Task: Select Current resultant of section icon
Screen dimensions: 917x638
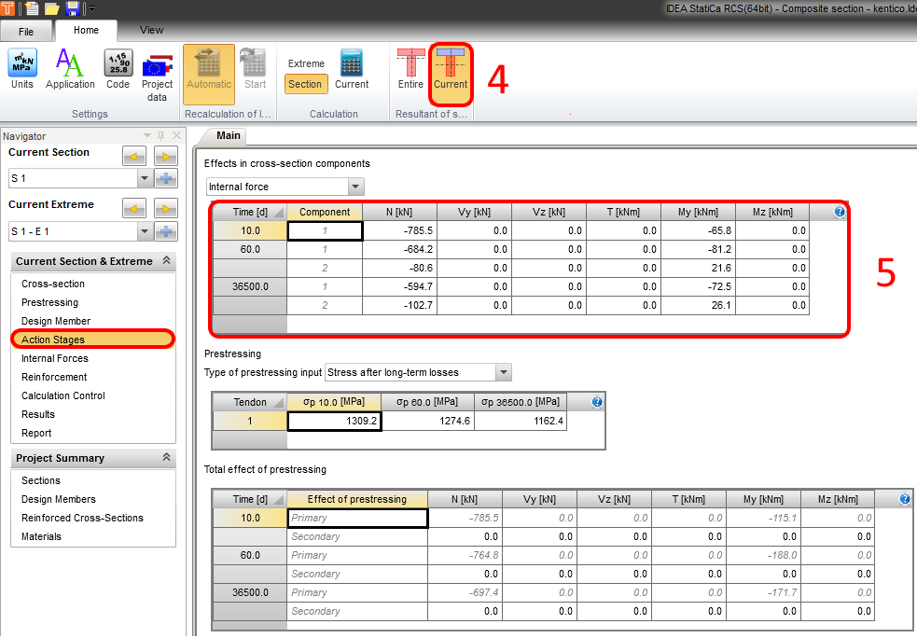Action: point(451,69)
